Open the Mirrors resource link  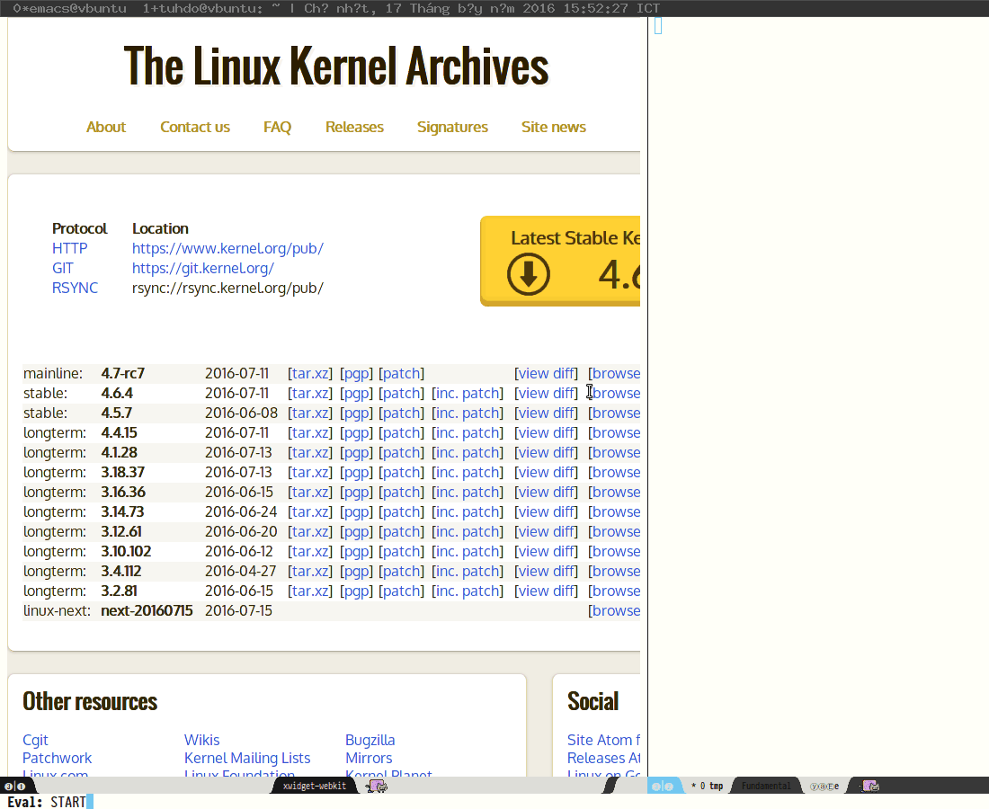click(x=369, y=758)
